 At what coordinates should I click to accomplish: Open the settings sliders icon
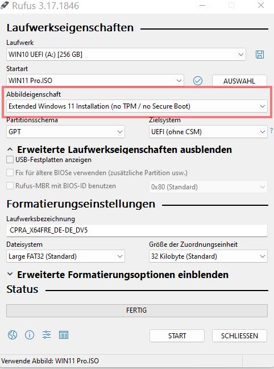coord(47,335)
